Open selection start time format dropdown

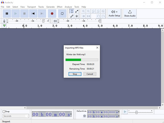[119, 112]
